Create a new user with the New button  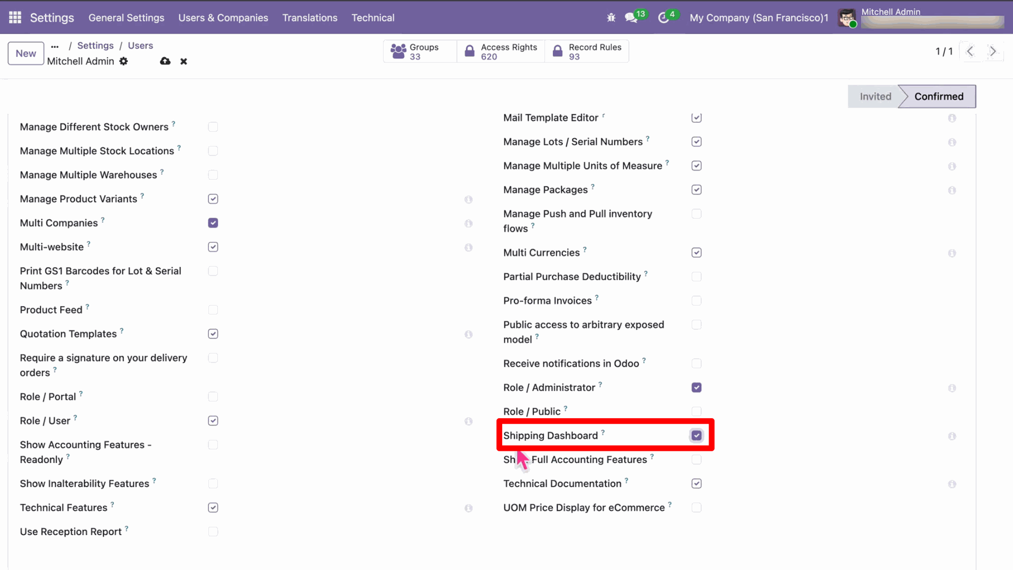click(x=26, y=53)
